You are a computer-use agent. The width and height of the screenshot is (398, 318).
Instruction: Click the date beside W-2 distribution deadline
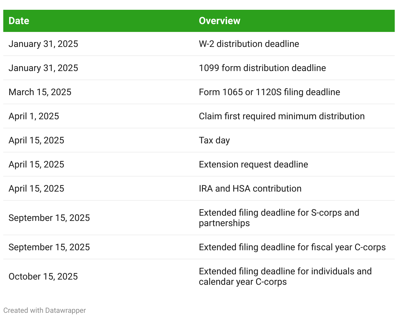43,44
